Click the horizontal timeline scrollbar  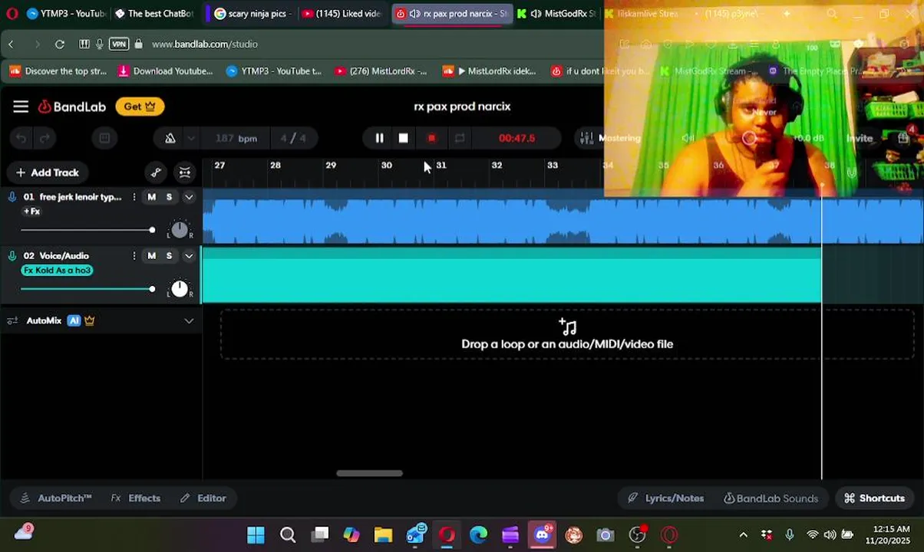(369, 473)
